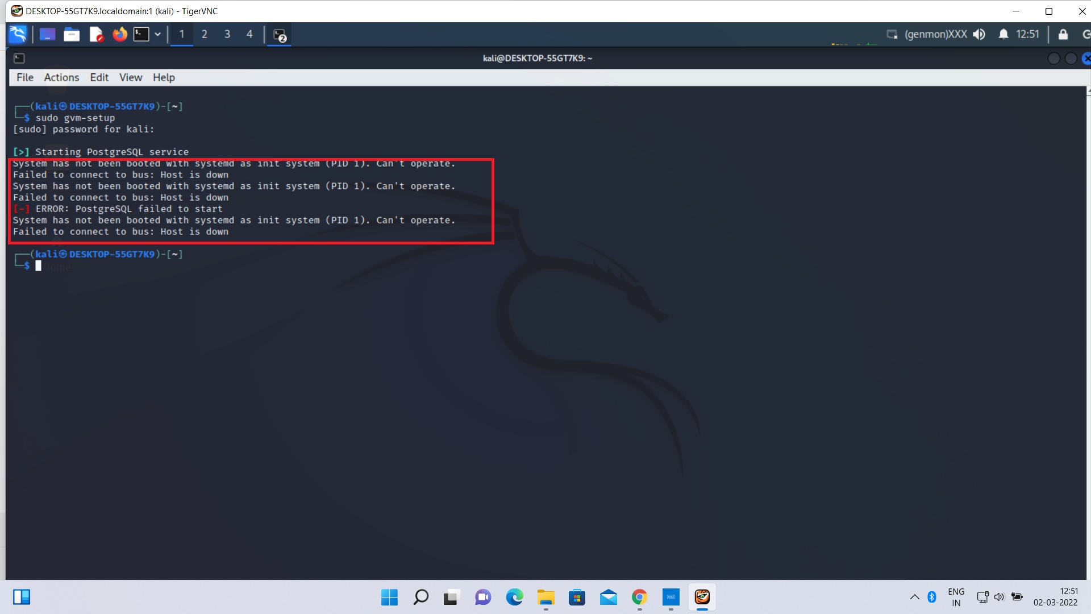Launch Firefox from the Kali panel
The height and width of the screenshot is (614, 1091).
(119, 35)
